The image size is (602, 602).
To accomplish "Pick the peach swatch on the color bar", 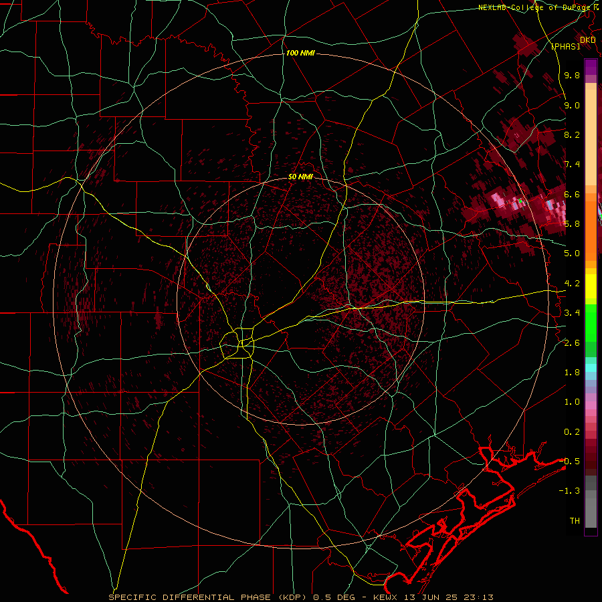I will (591, 136).
